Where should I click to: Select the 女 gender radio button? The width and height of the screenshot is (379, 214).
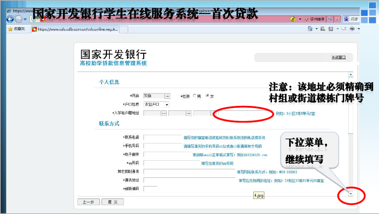[x=207, y=96]
